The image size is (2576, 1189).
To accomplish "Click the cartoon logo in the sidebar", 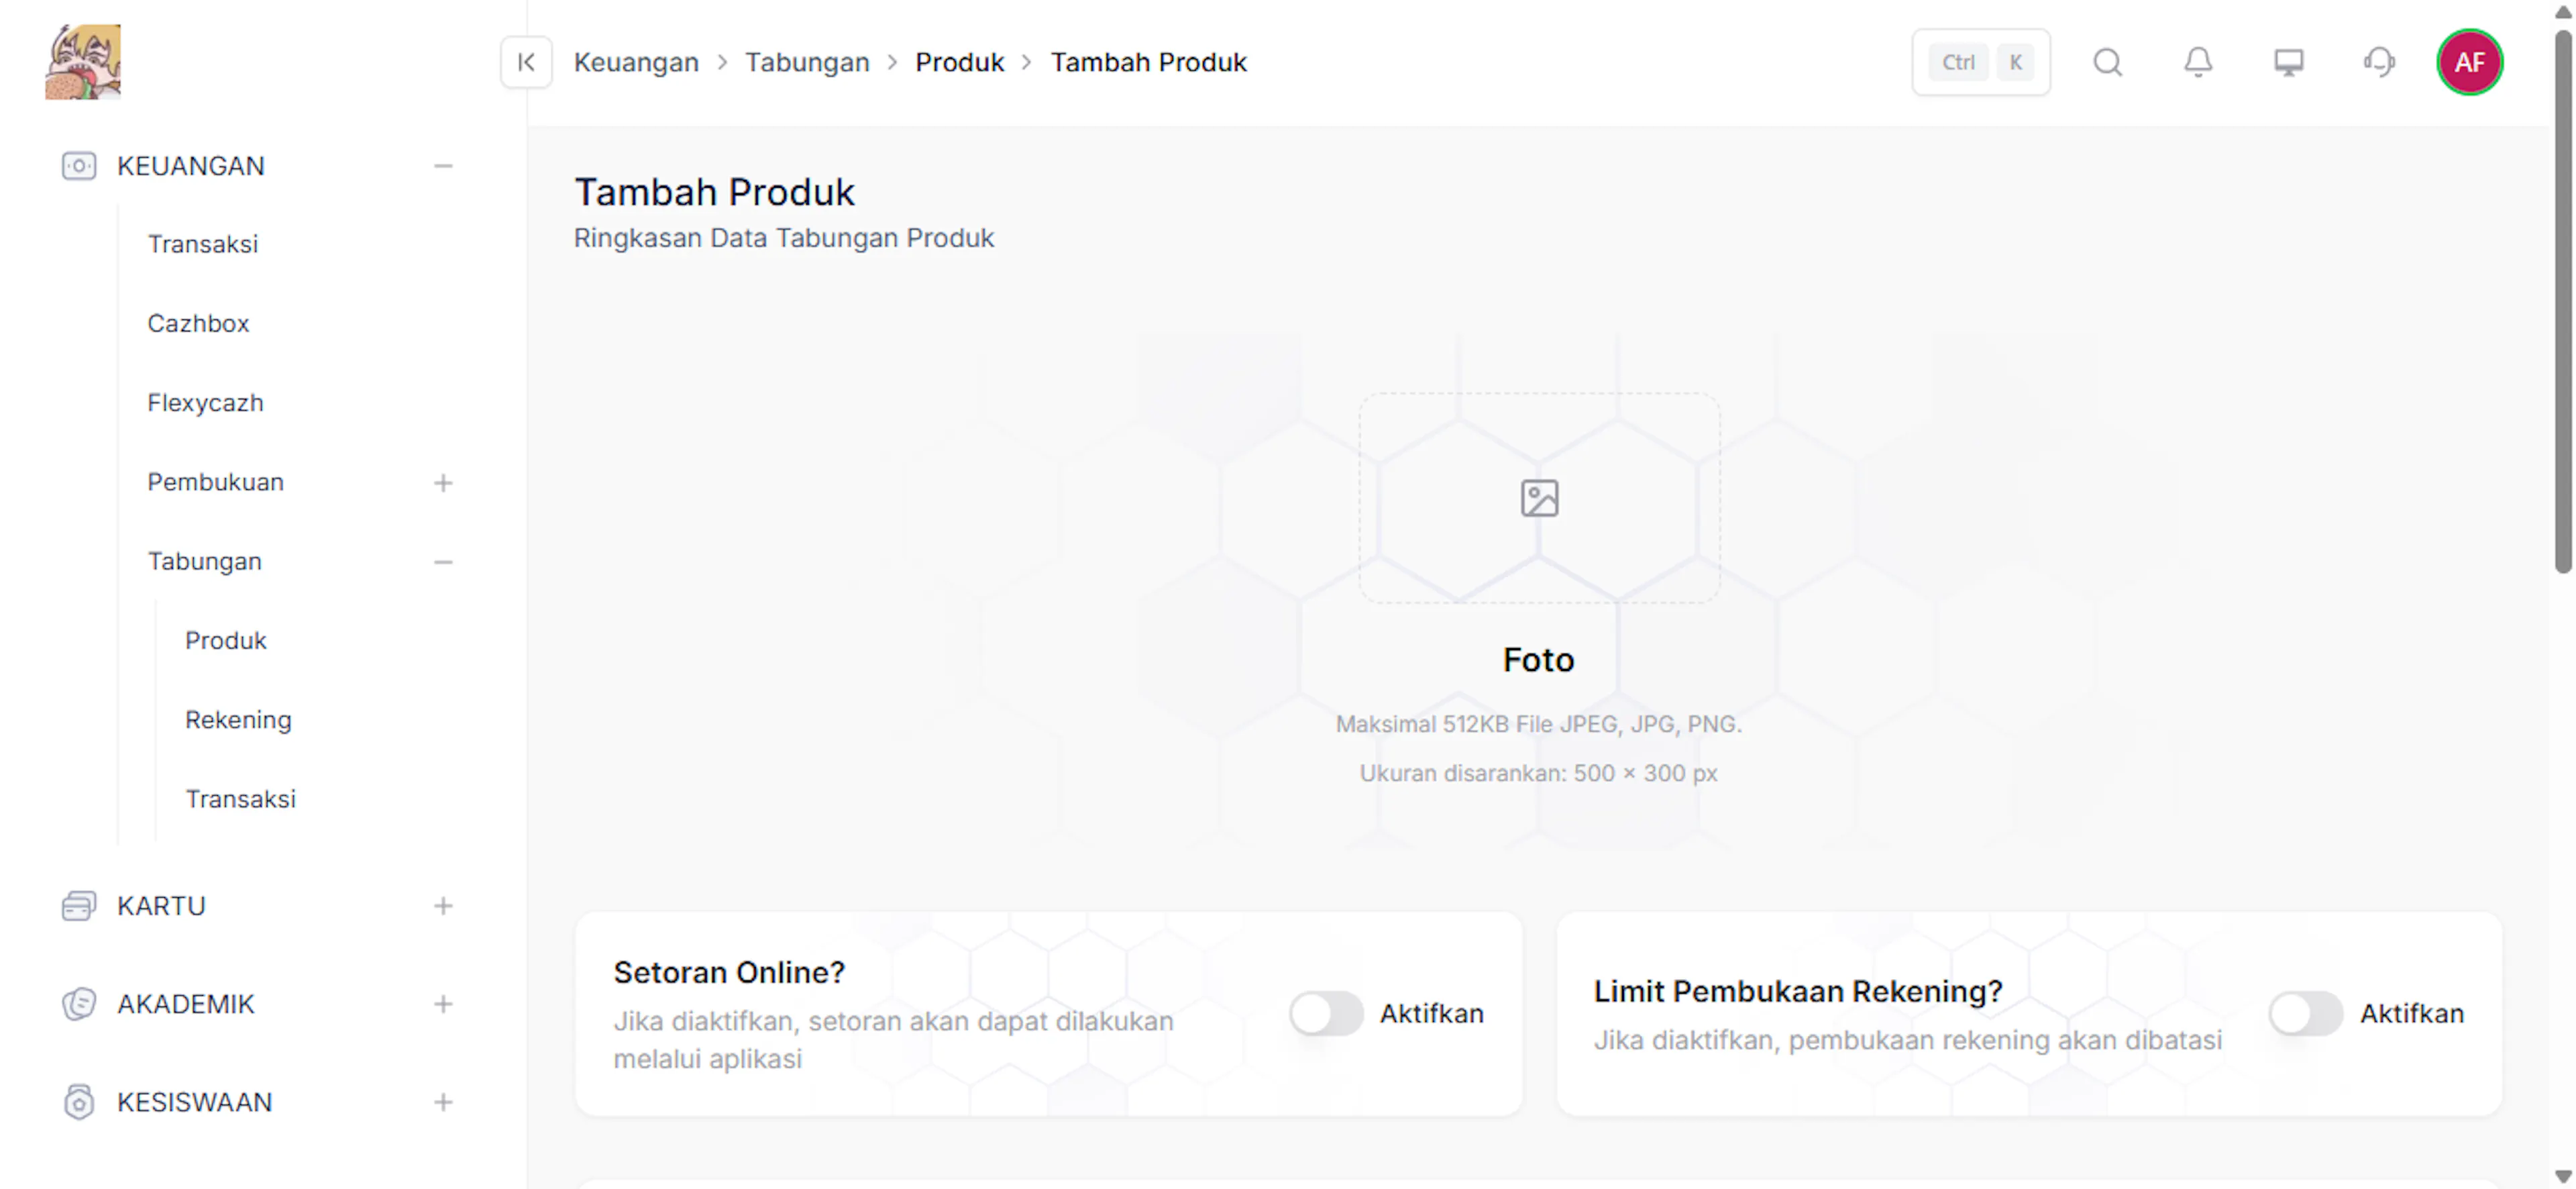I will [83, 62].
